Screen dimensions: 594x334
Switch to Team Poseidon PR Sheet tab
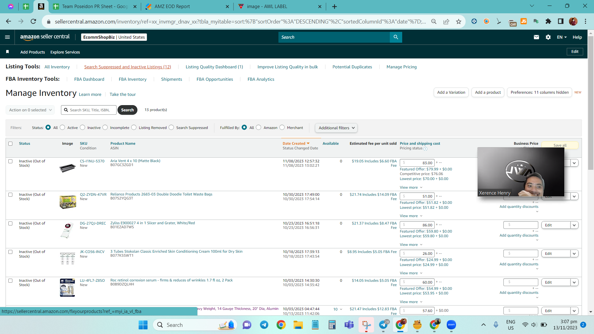click(x=95, y=6)
